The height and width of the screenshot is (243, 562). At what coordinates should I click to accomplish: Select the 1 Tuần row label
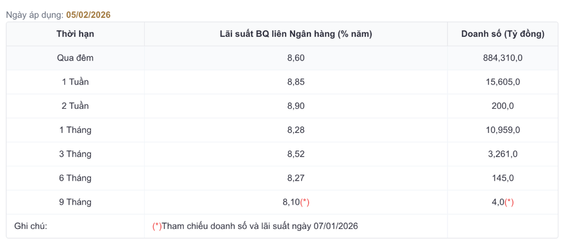pos(75,82)
